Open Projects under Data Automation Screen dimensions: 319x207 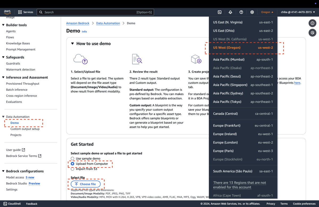pos(16,135)
